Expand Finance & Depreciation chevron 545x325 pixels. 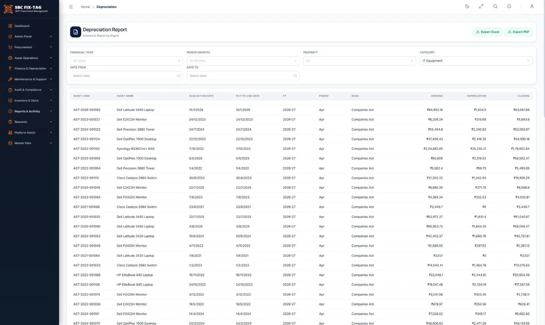(x=51, y=68)
